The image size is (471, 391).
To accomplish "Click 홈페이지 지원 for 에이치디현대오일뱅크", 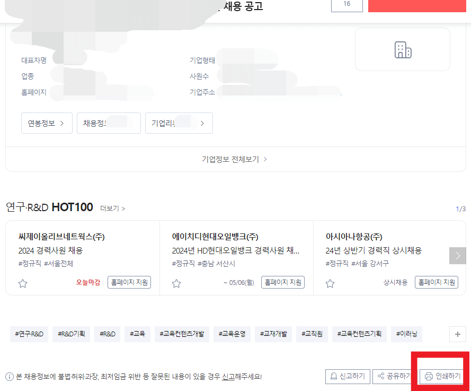I will click(282, 282).
